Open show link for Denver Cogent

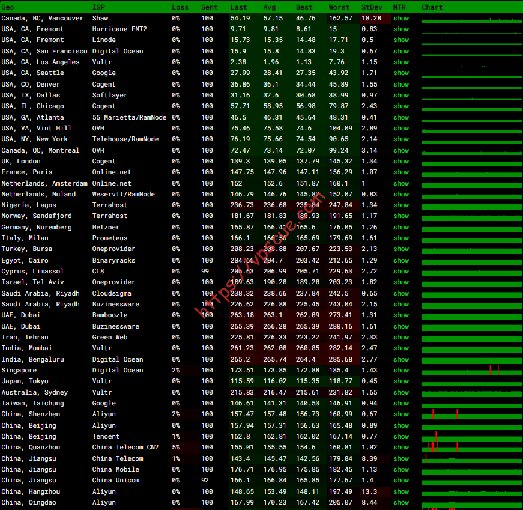[401, 84]
